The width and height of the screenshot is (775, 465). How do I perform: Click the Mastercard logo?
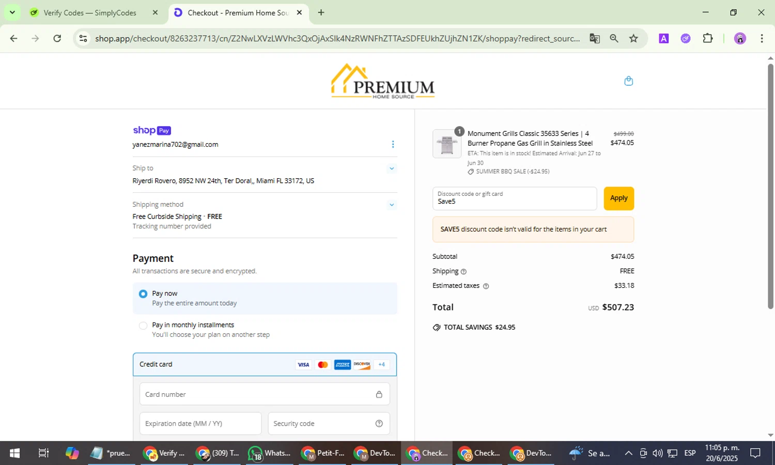323,365
